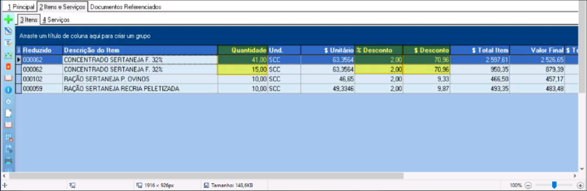Viewport: 587px width, 191px height.
Task: Select the RAÇÃO SERTANEJA P. OVINOS row
Action: click(x=297, y=79)
